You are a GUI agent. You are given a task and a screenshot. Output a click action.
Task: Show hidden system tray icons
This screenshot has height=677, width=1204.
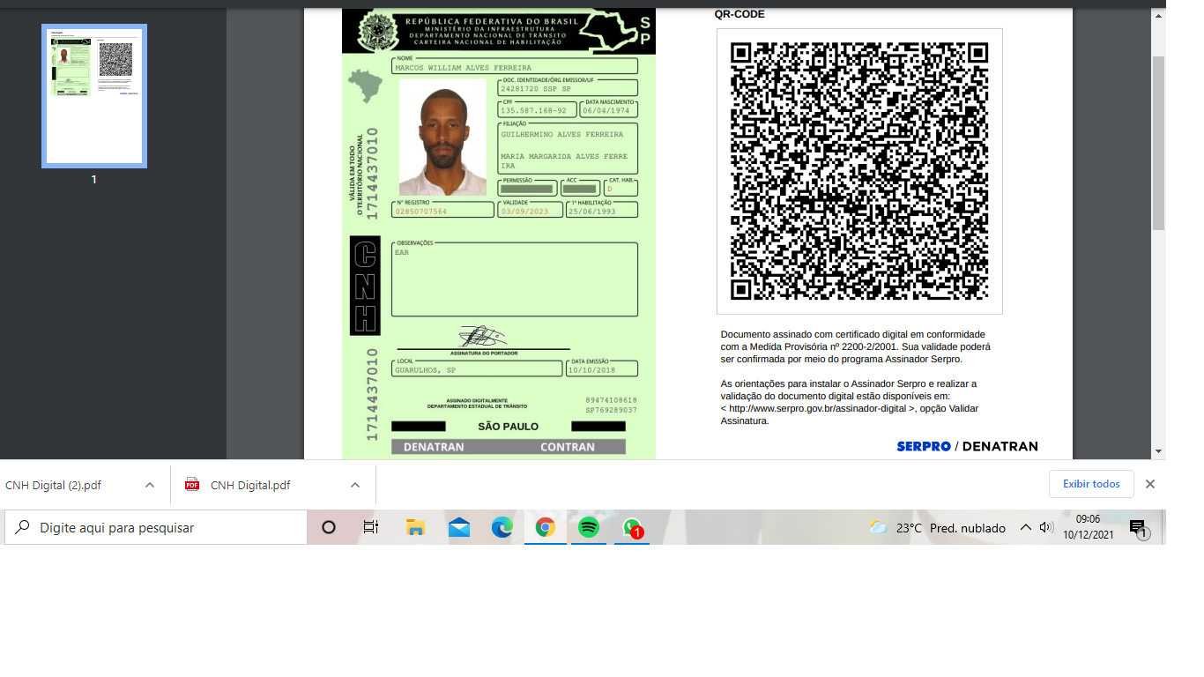[x=1025, y=527]
